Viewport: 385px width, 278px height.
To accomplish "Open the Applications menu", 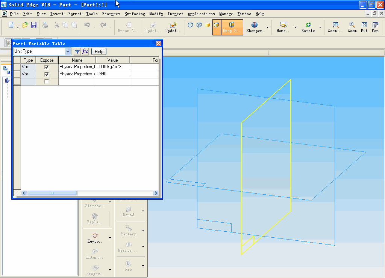I will tap(202, 14).
